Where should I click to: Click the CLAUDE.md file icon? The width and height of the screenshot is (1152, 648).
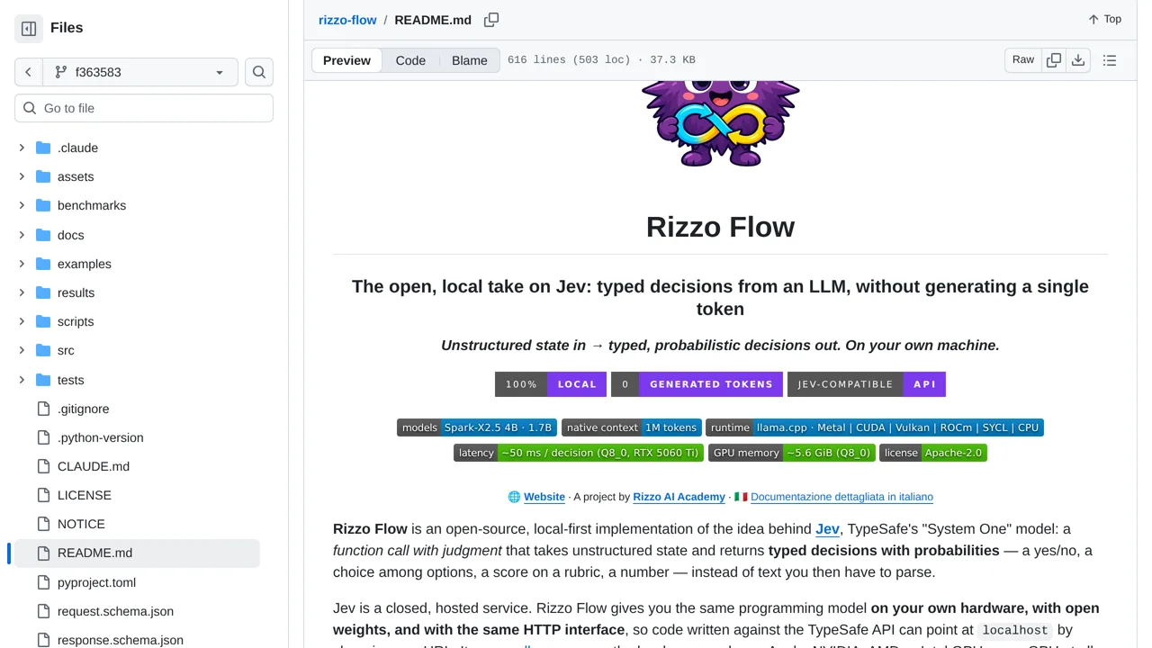click(x=43, y=466)
